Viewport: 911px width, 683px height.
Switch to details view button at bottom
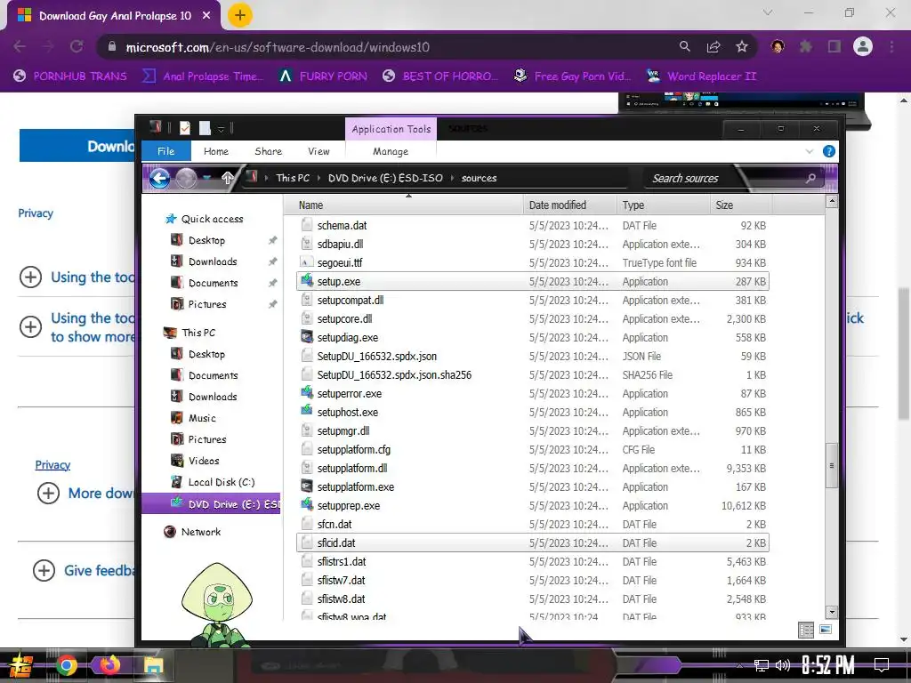pos(806,630)
